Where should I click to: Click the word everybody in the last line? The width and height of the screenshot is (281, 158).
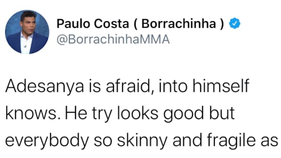[47, 141]
